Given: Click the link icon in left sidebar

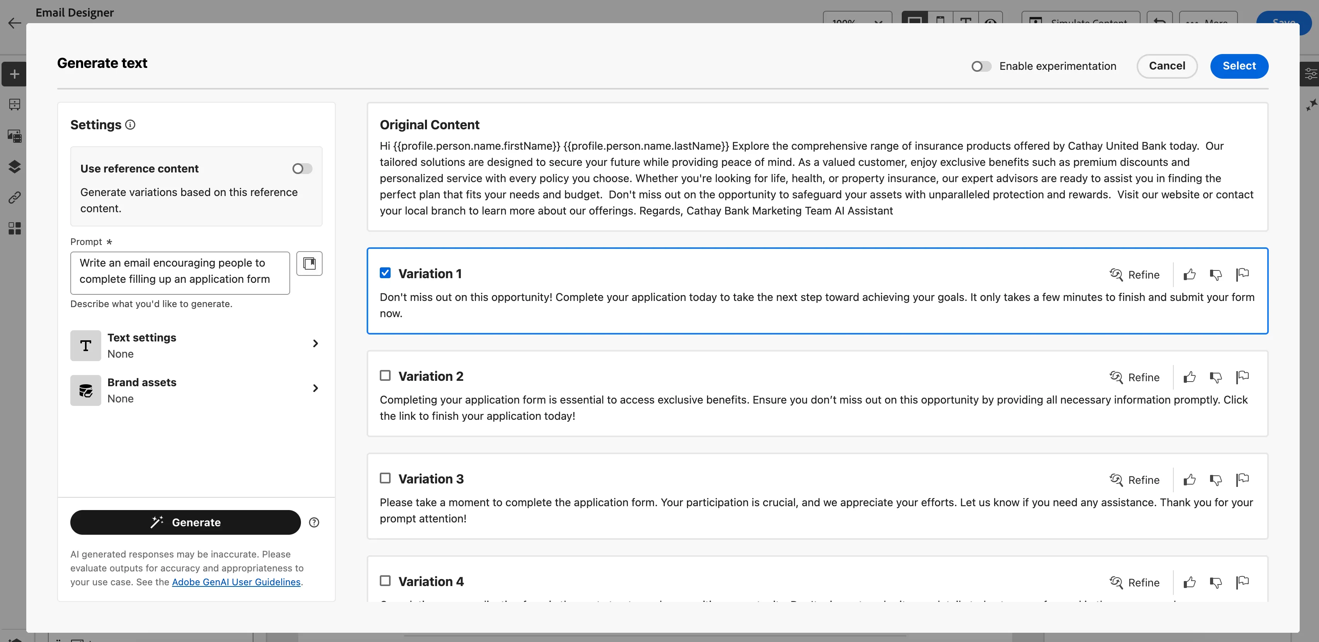Looking at the screenshot, I should pos(14,197).
